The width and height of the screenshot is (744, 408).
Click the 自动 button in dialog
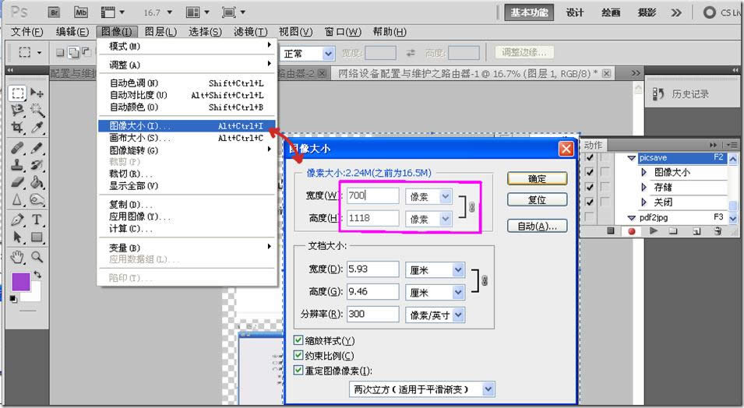pos(537,226)
